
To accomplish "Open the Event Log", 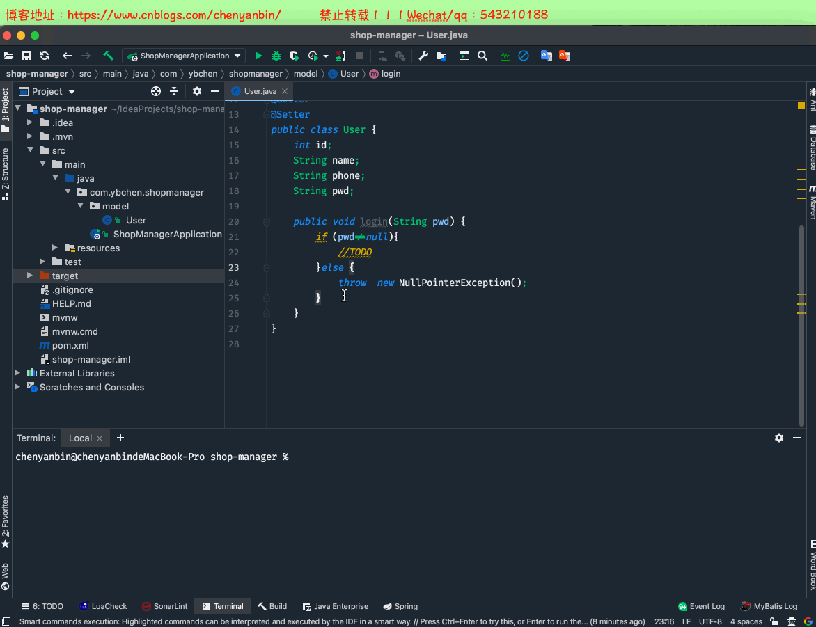I will (701, 606).
